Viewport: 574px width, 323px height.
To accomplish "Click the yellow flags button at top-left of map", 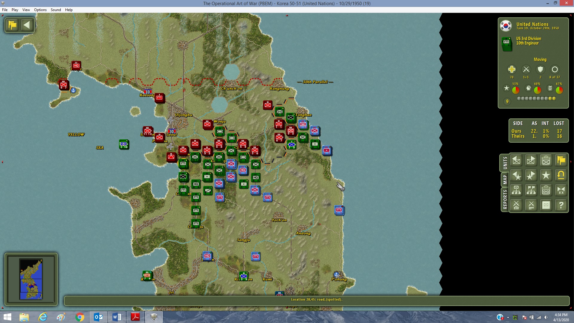I will (x=13, y=25).
